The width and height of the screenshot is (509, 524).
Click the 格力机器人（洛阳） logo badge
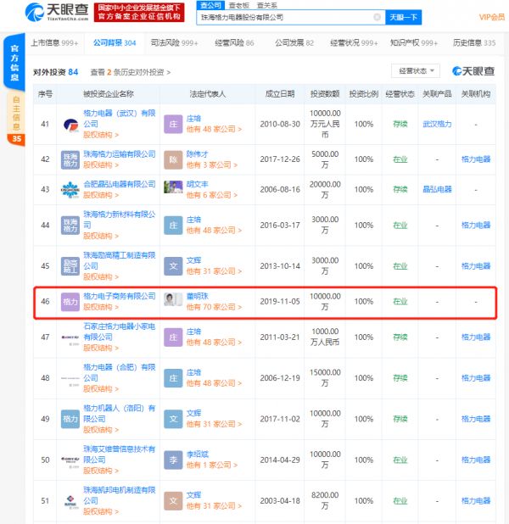click(70, 418)
